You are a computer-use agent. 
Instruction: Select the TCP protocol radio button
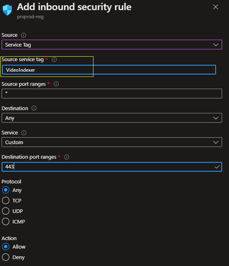pyautogui.click(x=6, y=200)
